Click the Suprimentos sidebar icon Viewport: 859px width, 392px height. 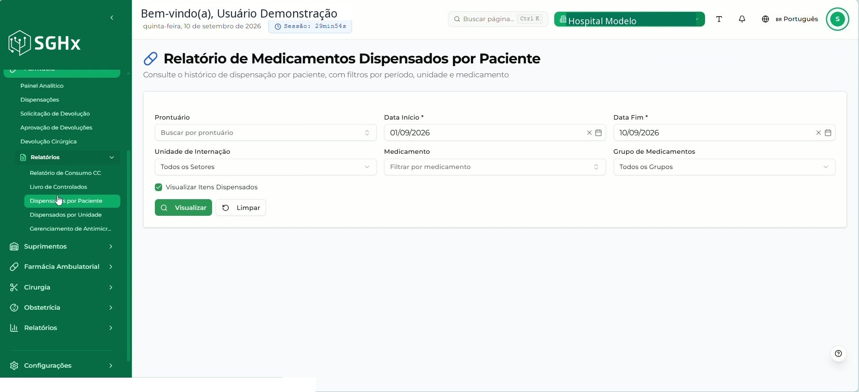point(14,246)
